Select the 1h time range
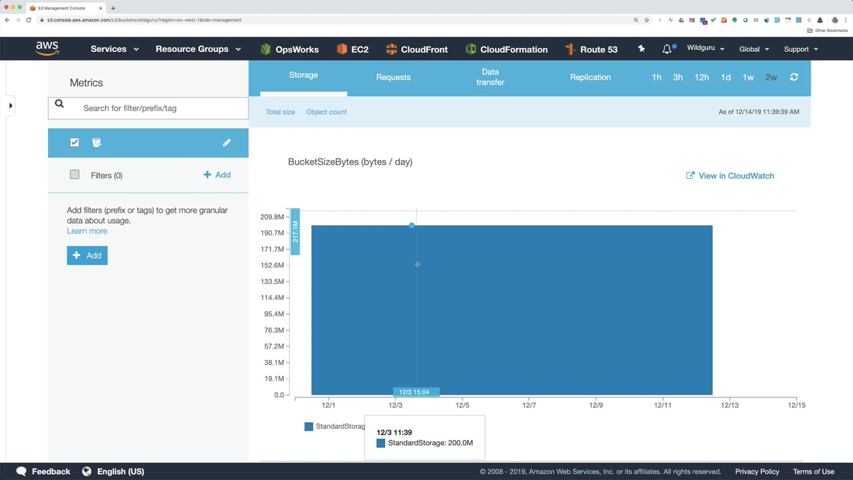Image resolution: width=853 pixels, height=480 pixels. click(x=656, y=77)
